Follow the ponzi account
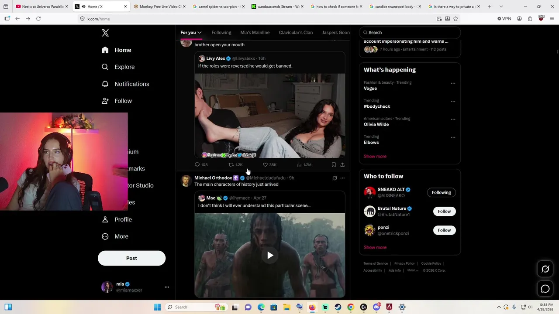559x314 pixels. pos(444,230)
